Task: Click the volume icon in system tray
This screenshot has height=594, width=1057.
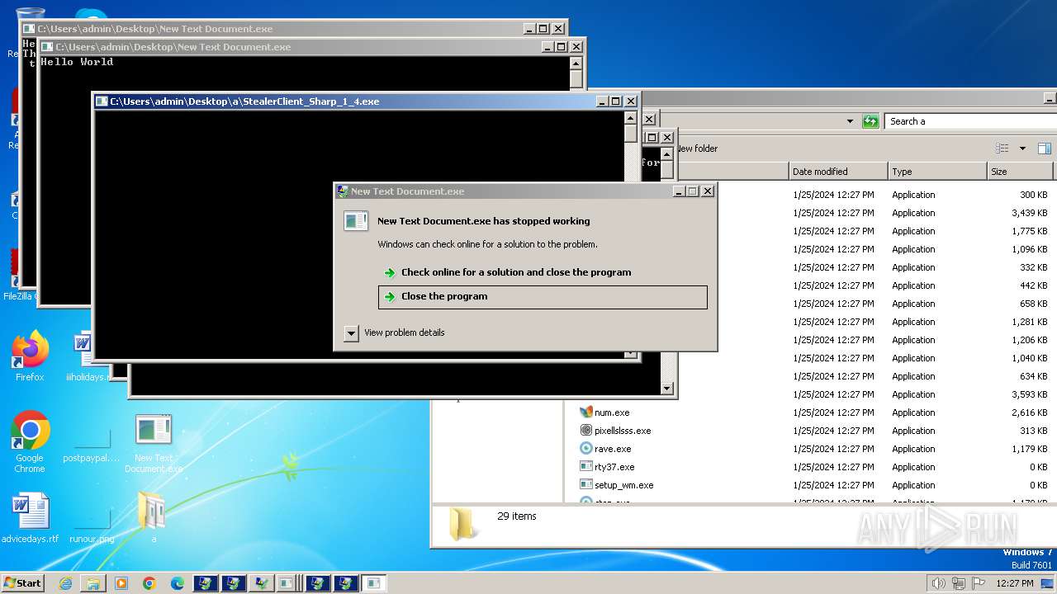Action: (939, 583)
